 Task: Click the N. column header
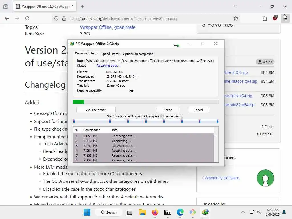coord(77,130)
